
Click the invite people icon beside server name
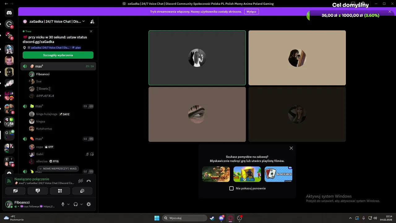[92, 22]
